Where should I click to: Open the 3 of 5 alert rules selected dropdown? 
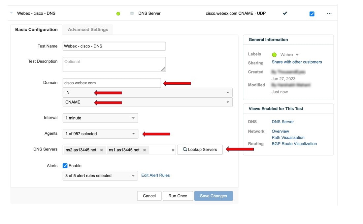click(100, 176)
